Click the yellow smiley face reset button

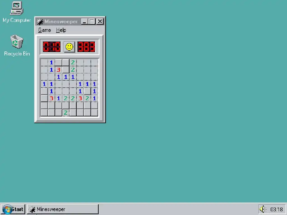tap(69, 47)
